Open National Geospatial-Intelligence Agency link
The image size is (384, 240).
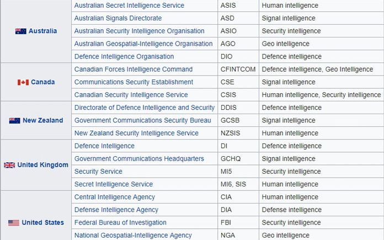[x=133, y=235]
